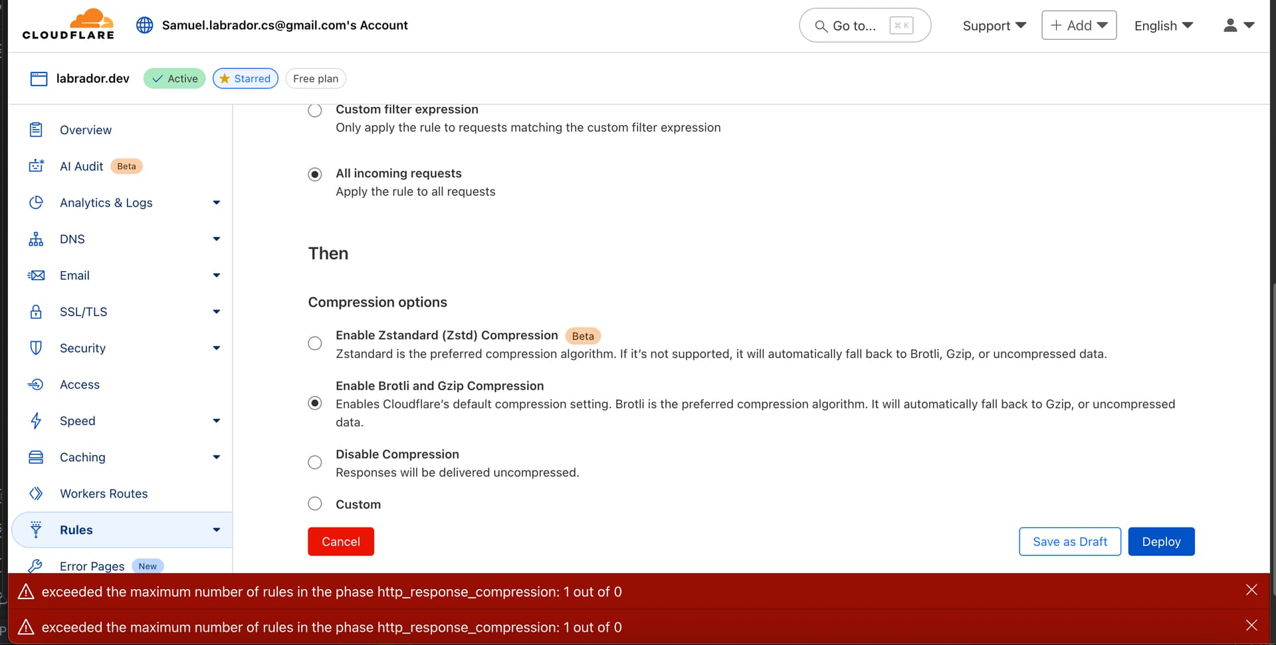Image resolution: width=1276 pixels, height=645 pixels.
Task: Click the warning triangle on second error banner
Action: click(26, 626)
